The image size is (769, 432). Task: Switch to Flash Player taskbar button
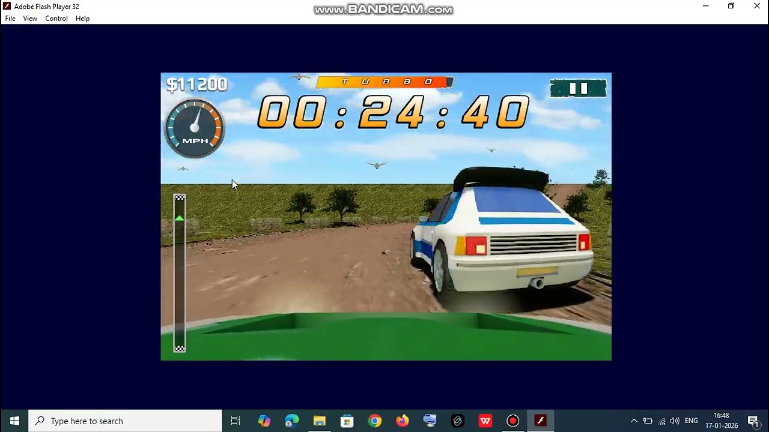point(540,421)
